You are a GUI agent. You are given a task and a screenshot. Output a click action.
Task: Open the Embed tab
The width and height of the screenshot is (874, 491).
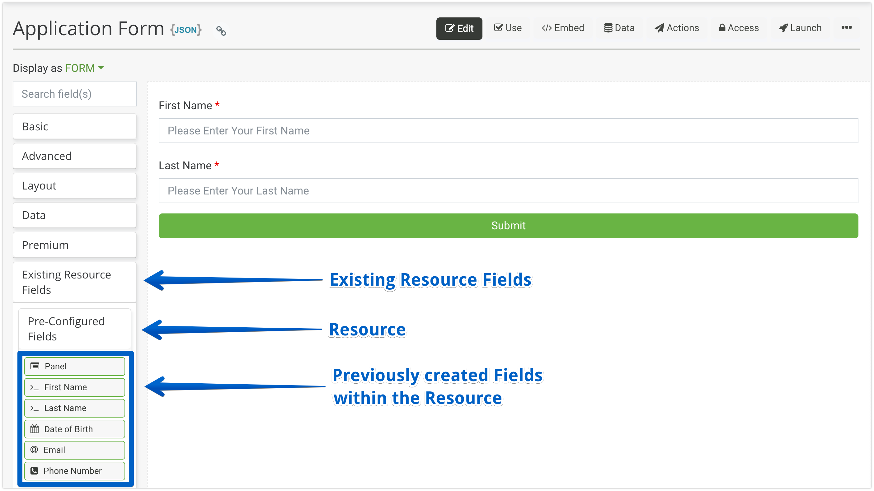(563, 28)
